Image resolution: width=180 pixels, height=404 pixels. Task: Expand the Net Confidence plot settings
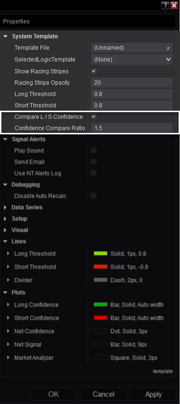(8, 331)
